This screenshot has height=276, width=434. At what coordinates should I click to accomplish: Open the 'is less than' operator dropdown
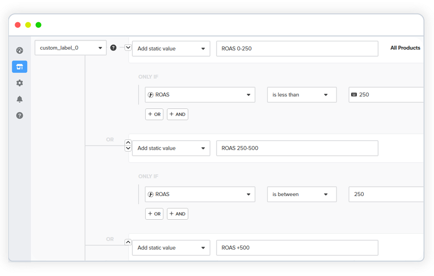click(301, 95)
